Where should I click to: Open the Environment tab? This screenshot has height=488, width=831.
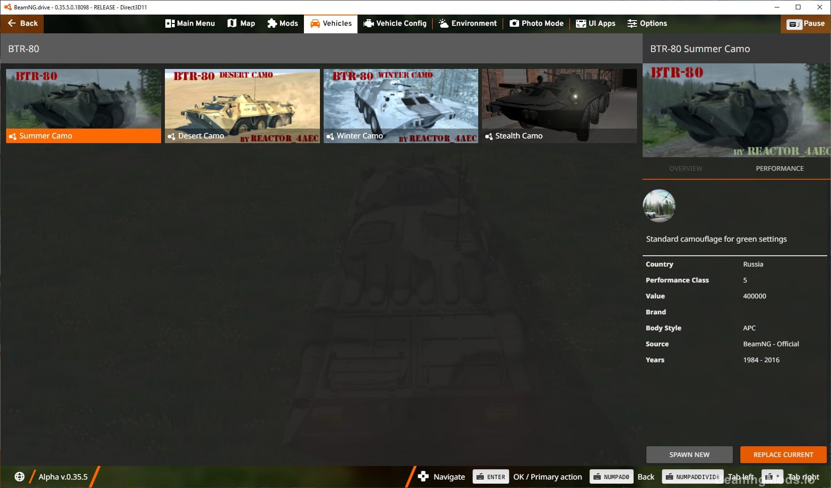tap(467, 23)
